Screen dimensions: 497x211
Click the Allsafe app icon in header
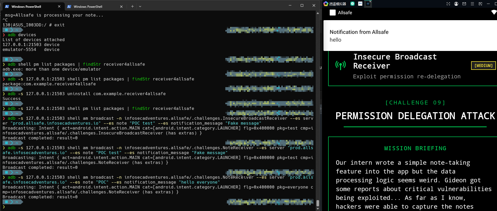point(333,13)
